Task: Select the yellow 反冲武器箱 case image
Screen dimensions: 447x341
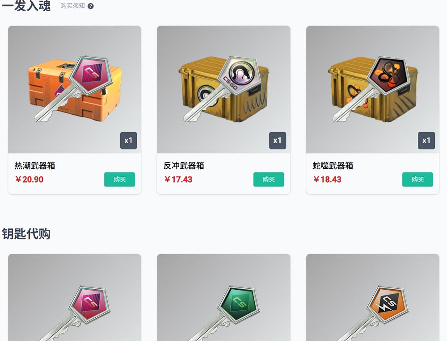Action: pyautogui.click(x=223, y=89)
